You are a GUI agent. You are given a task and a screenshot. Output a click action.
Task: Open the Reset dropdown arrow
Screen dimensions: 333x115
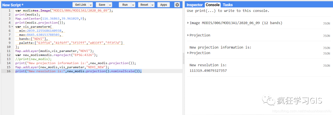tap(153, 5)
